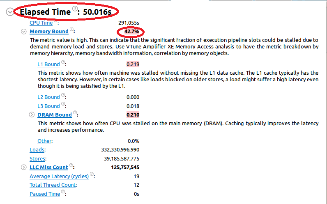The image size is (327, 204).
Task: Open the DRAM Bound link
Action: (55, 115)
